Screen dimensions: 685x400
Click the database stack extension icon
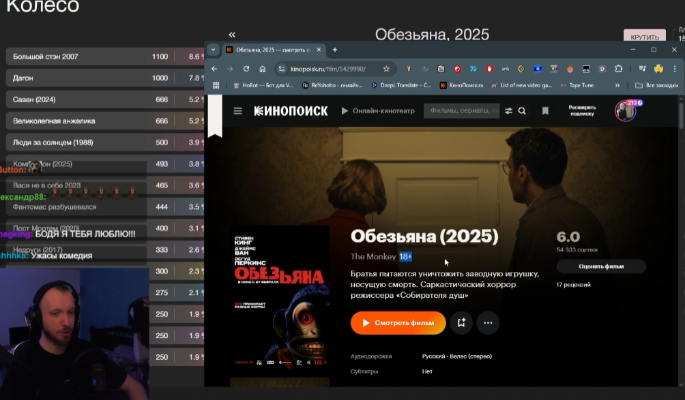tap(441, 69)
